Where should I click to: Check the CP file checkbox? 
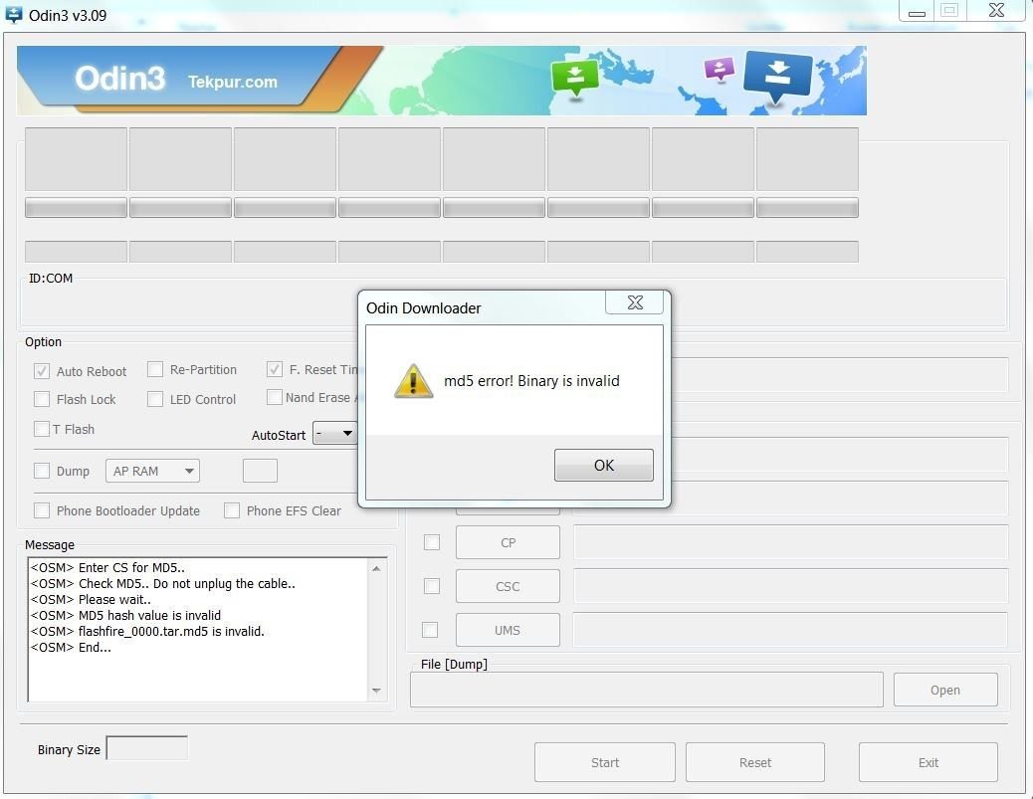click(432, 542)
